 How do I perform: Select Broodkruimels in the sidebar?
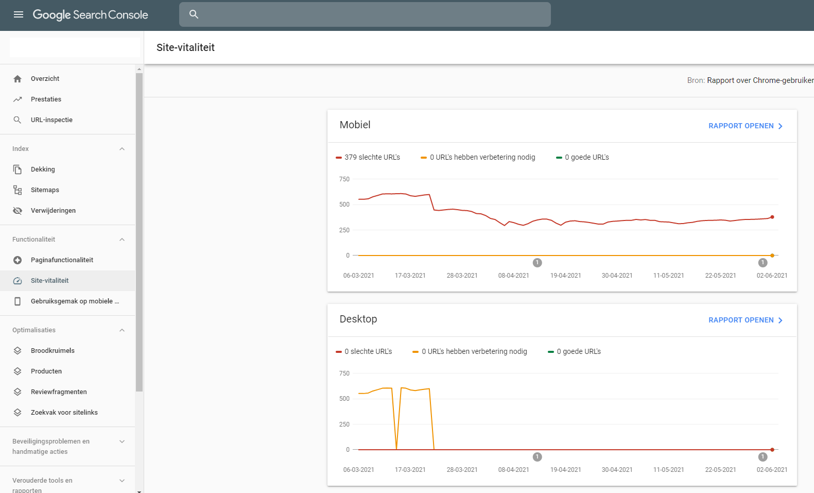coord(53,351)
